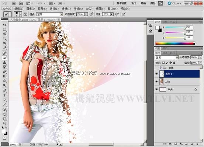
Task: Open the Arrange Documents dropdown
Action: [52, 3]
